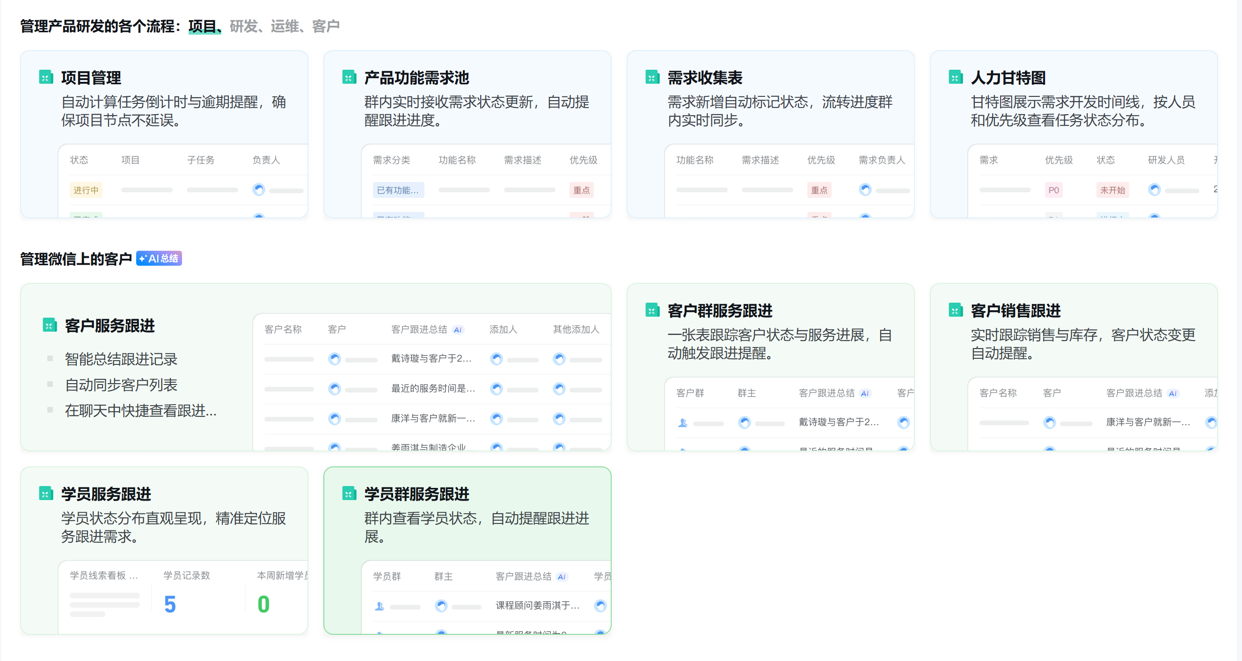Image resolution: width=1242 pixels, height=661 pixels.
Task: Click the 需求分类 column header
Action: click(392, 160)
